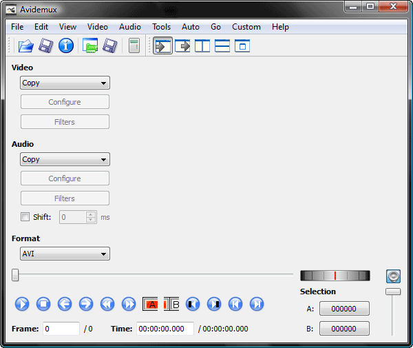
Task: Click the Shift milliseconds input field
Action: pyautogui.click(x=73, y=217)
